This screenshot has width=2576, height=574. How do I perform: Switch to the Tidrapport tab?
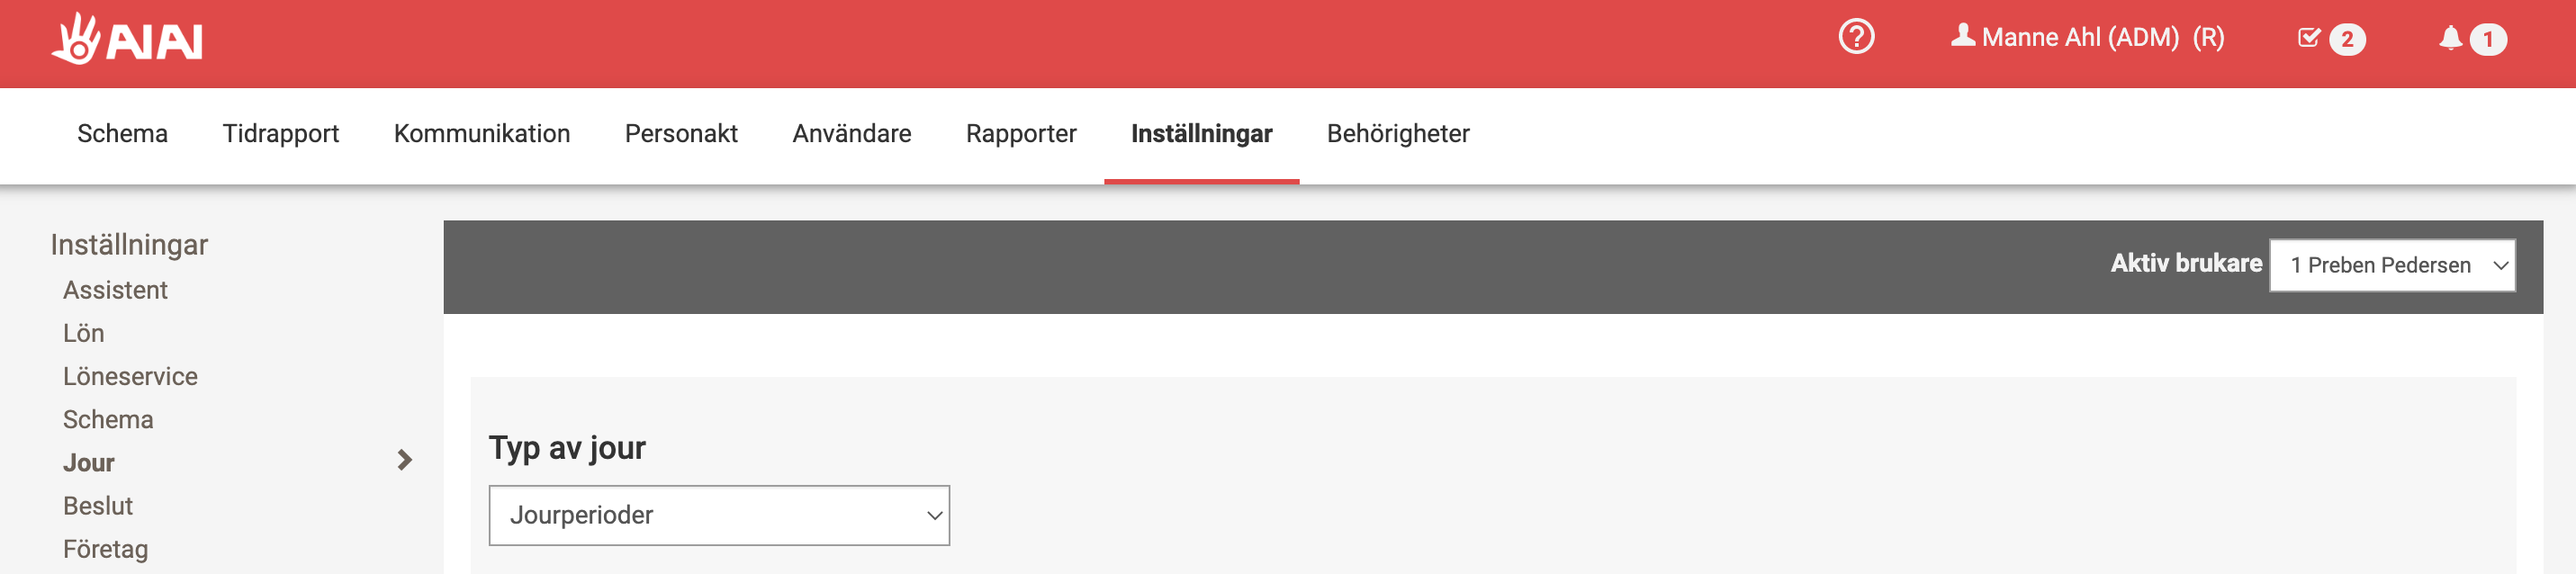click(x=280, y=134)
